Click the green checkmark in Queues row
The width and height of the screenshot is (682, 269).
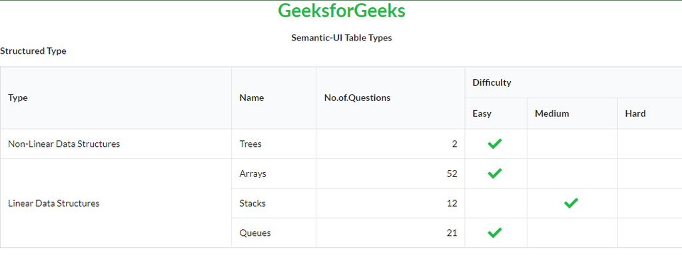coord(494,233)
